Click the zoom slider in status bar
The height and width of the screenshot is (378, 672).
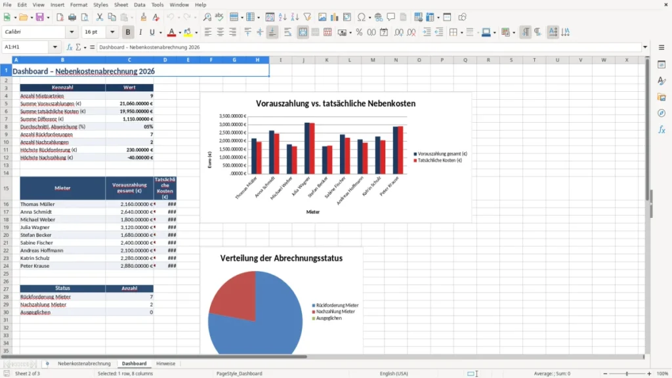click(x=627, y=373)
